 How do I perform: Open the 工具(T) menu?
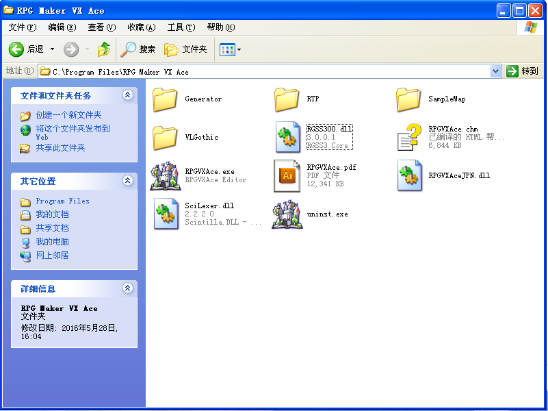coord(181,27)
